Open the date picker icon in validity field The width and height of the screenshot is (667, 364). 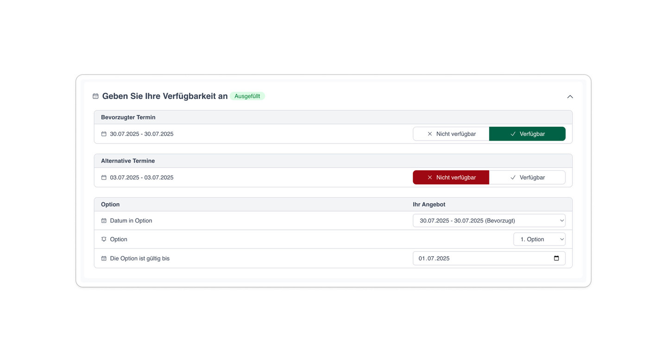(x=556, y=258)
